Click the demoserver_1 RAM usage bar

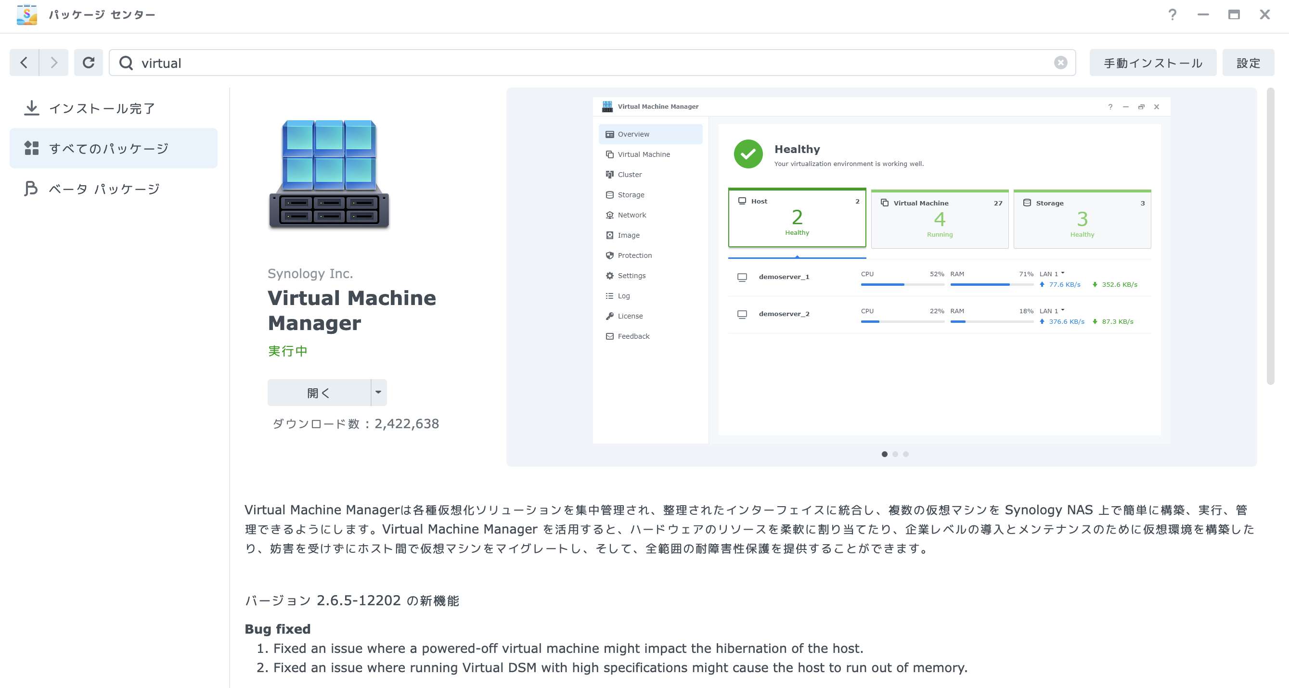tap(992, 284)
